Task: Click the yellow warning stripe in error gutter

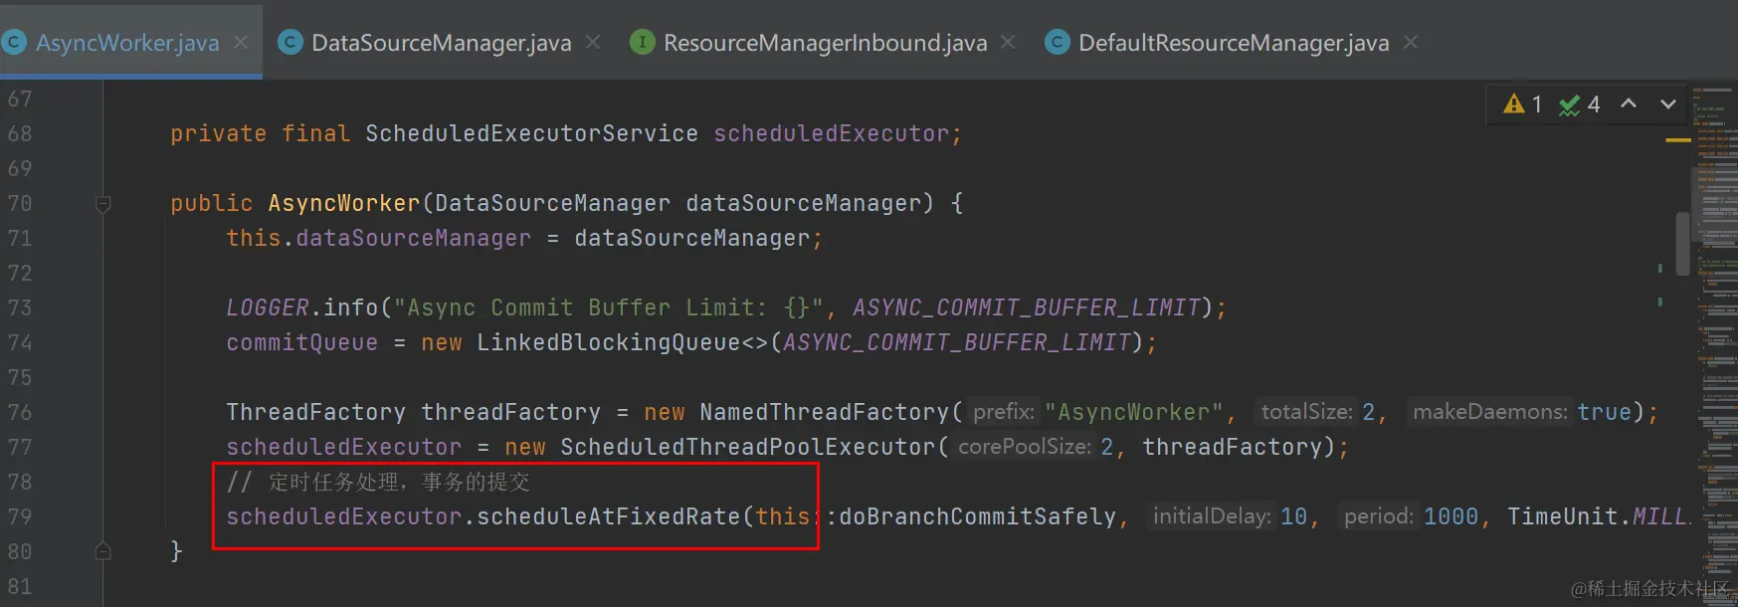Action: tap(1678, 140)
